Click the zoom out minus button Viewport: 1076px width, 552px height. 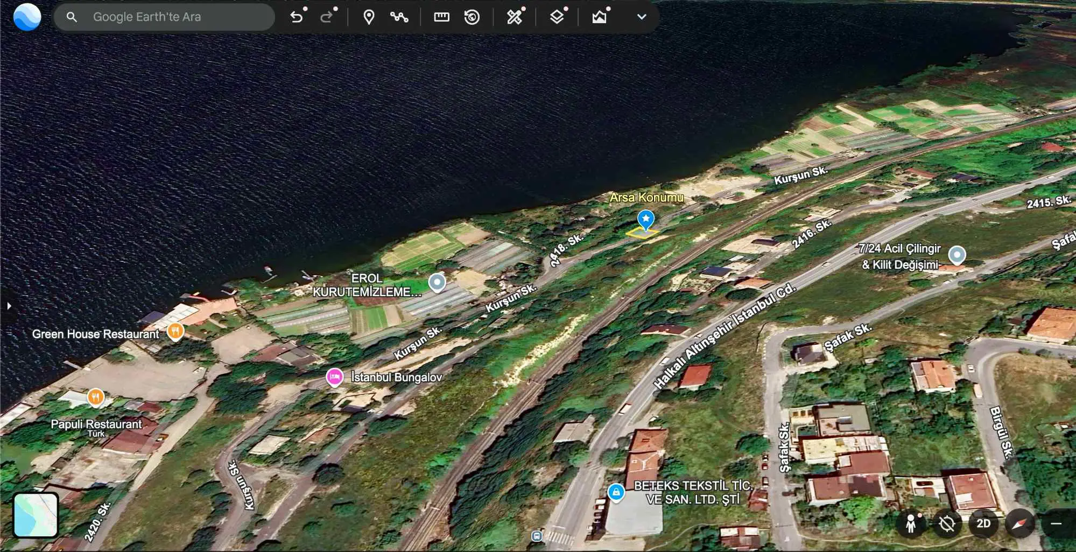pyautogui.click(x=1056, y=523)
